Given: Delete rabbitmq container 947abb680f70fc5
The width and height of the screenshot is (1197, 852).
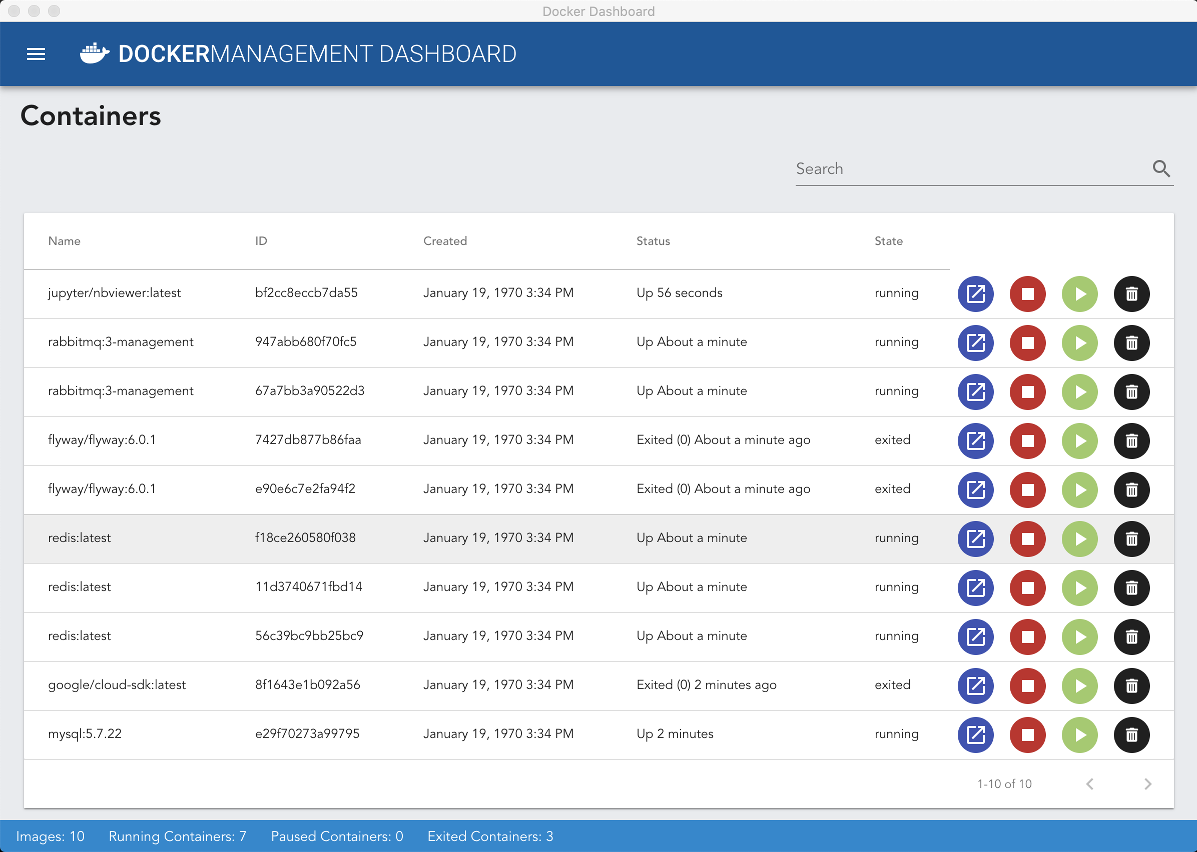Looking at the screenshot, I should [1131, 342].
